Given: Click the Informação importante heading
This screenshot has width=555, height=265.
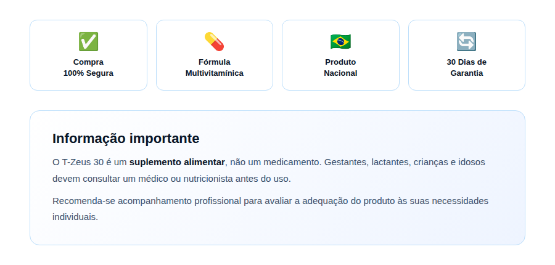Looking at the screenshot, I should 126,138.
